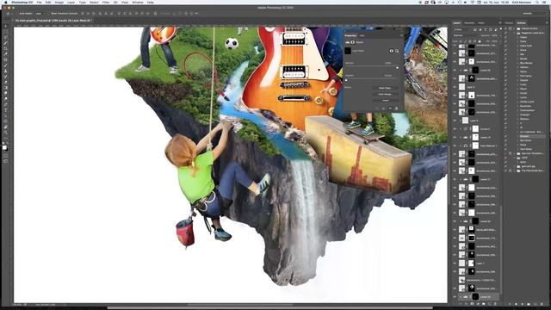
Task: Toggle Quick Mask mode icon
Action: [5, 156]
